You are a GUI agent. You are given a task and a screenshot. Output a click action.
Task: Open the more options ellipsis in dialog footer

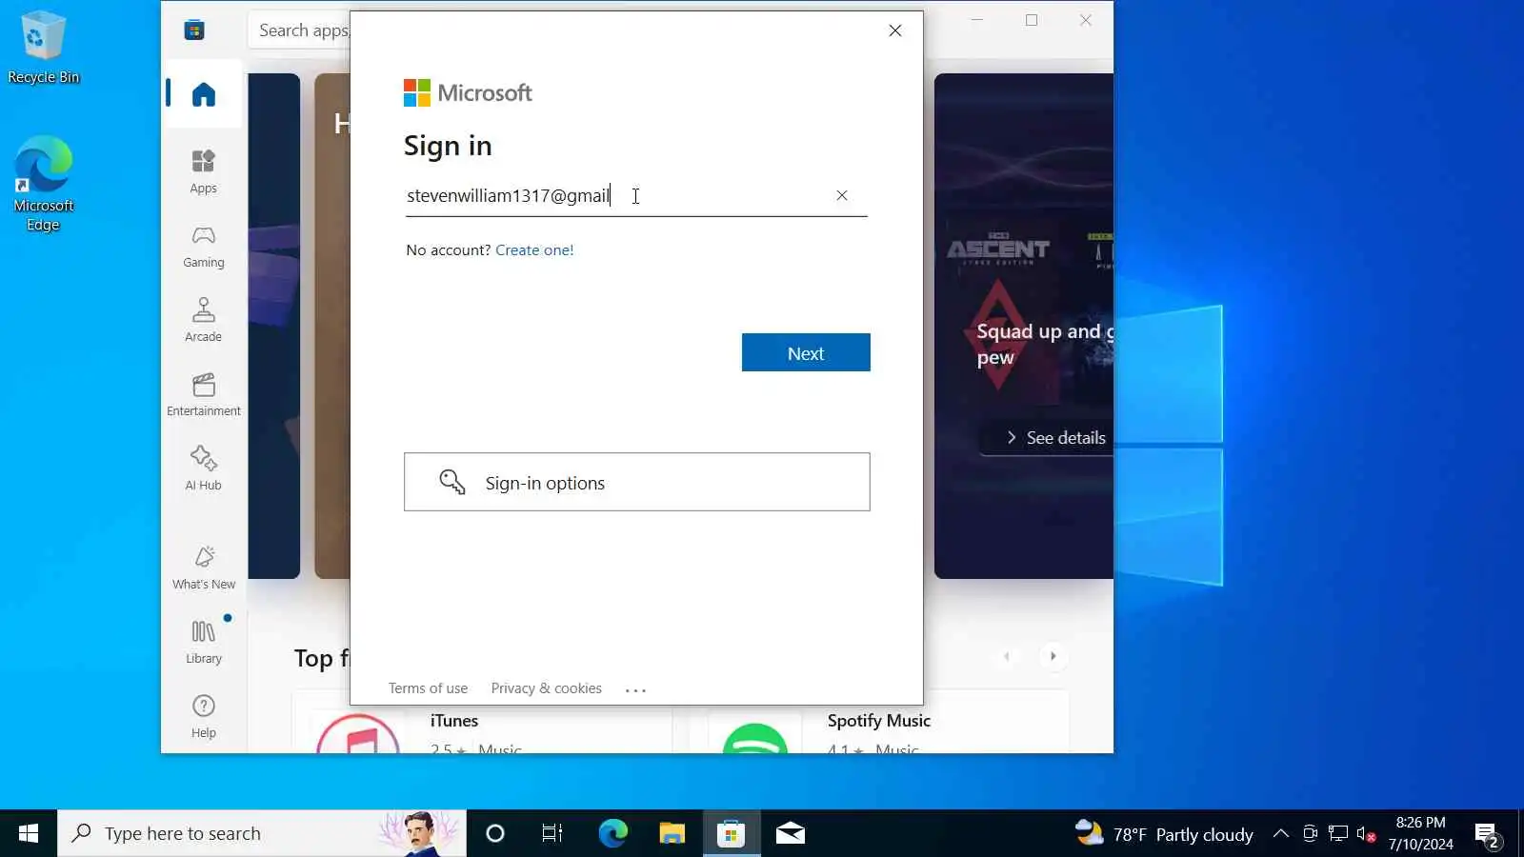coord(636,689)
